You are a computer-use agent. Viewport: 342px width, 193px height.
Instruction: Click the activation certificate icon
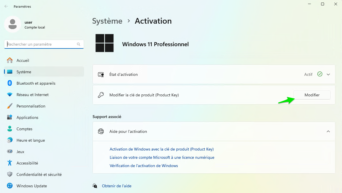coord(101,75)
